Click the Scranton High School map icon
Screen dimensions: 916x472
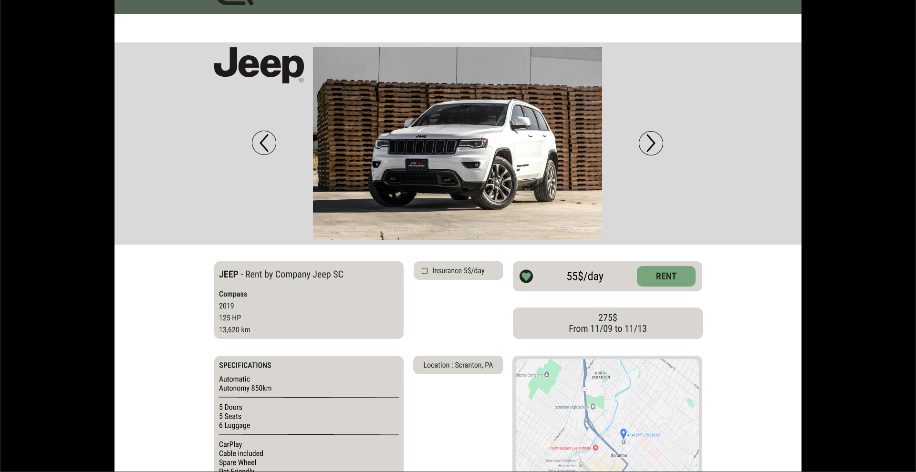(593, 407)
